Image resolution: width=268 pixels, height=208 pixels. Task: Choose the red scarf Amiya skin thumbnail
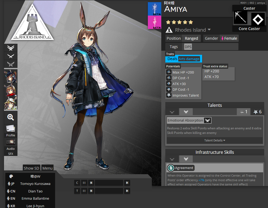pyautogui.click(x=10, y=90)
